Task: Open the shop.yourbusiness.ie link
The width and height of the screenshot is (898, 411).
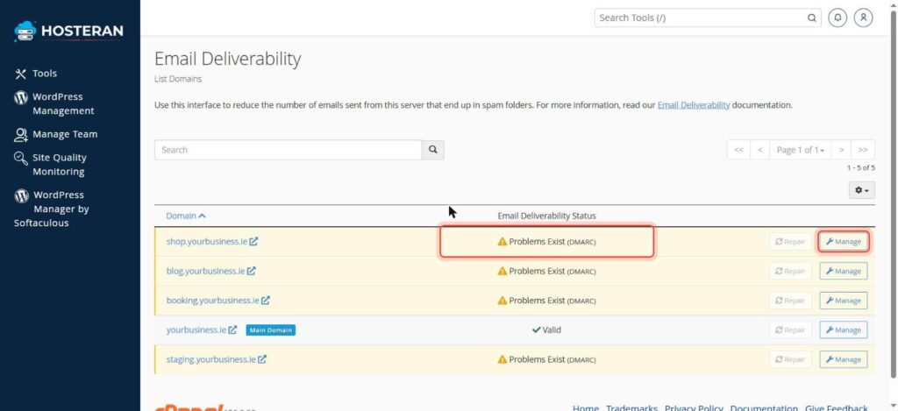Action: click(207, 242)
